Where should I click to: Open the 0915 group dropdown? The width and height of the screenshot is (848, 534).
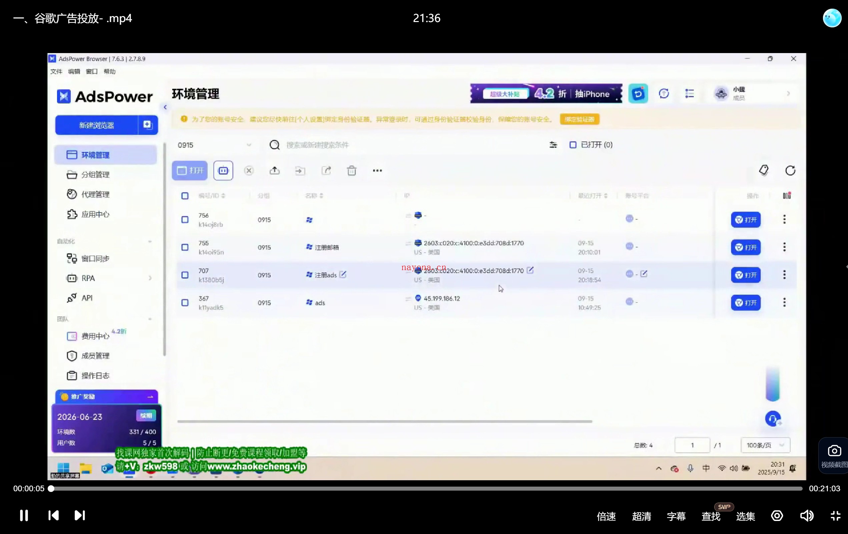coord(215,145)
